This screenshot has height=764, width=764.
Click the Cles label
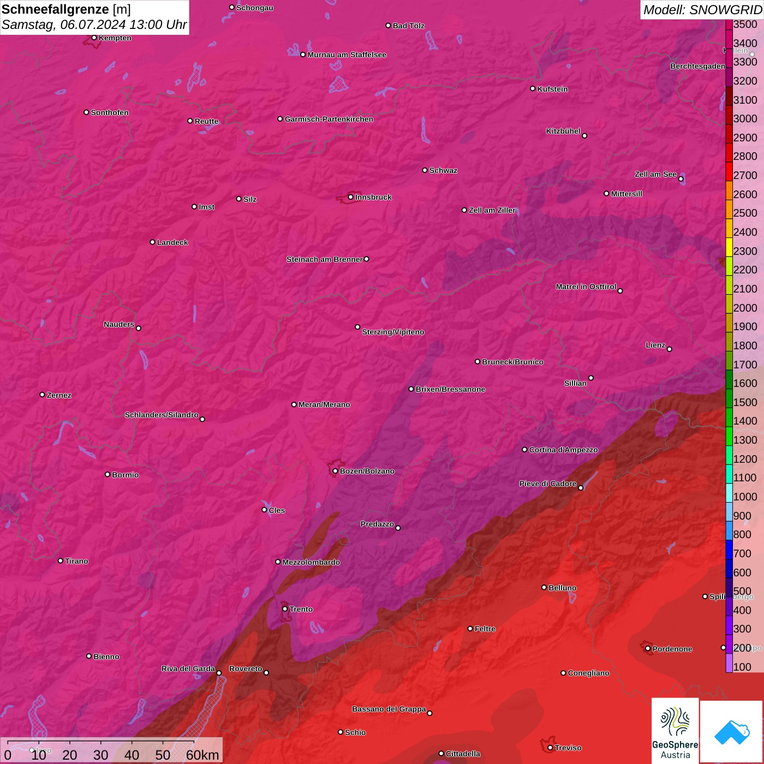(x=277, y=510)
